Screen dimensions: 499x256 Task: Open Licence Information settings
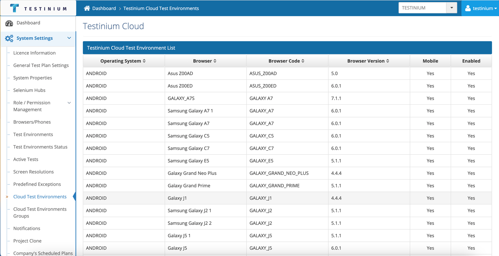click(x=34, y=53)
